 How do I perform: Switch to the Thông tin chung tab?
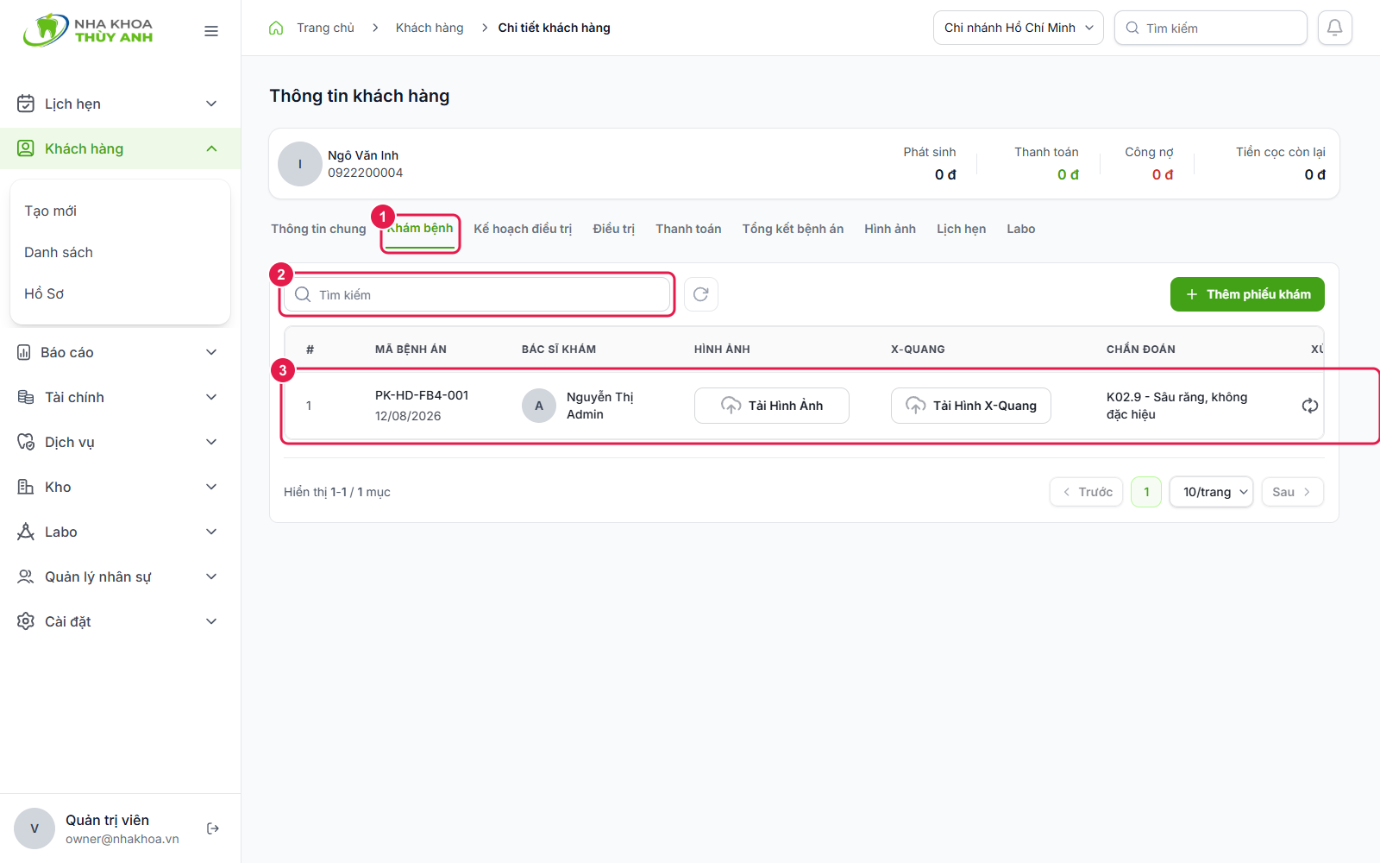(318, 229)
